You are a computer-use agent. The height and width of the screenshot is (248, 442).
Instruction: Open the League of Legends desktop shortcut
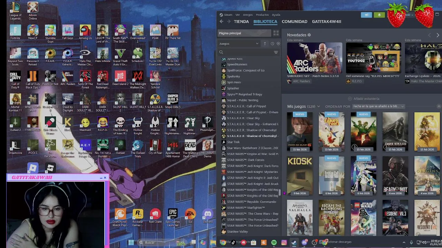click(15, 11)
